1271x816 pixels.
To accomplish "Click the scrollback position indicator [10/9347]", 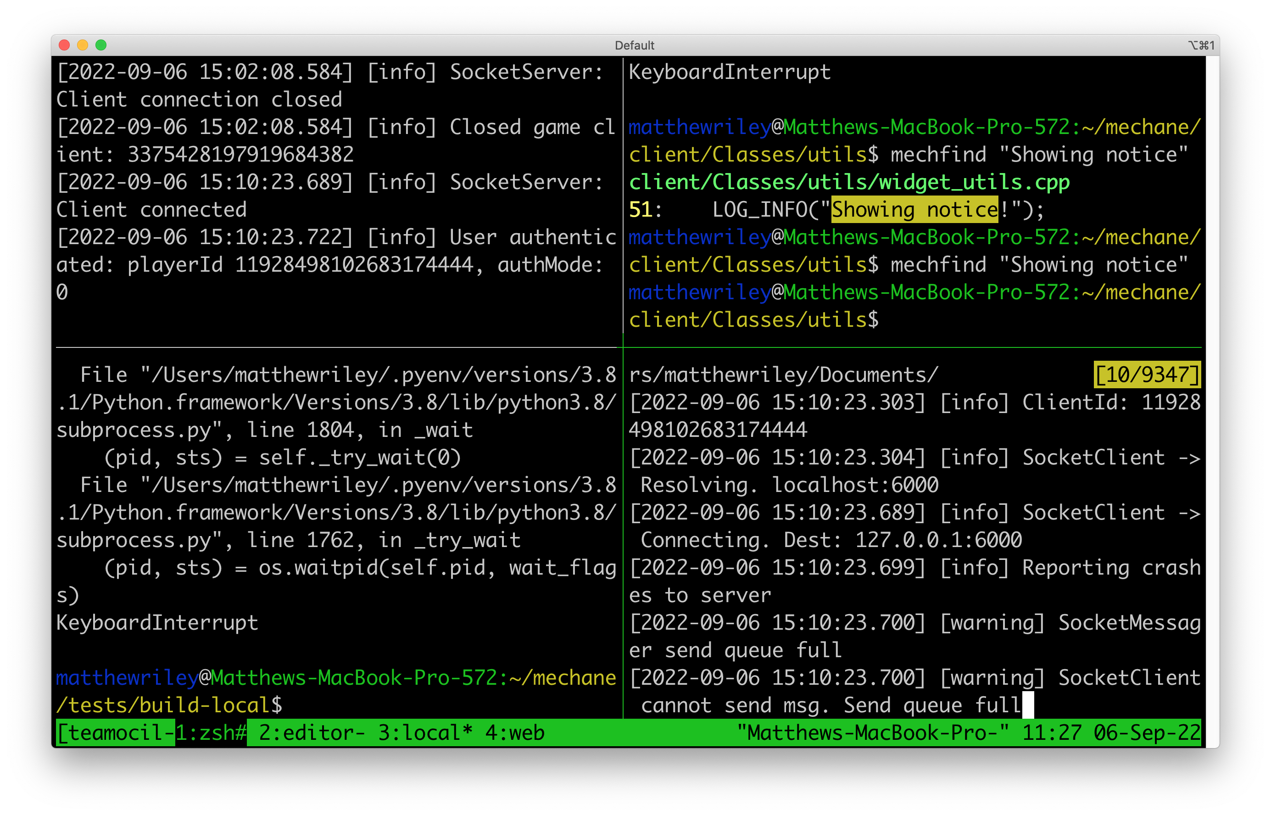I will point(1147,374).
